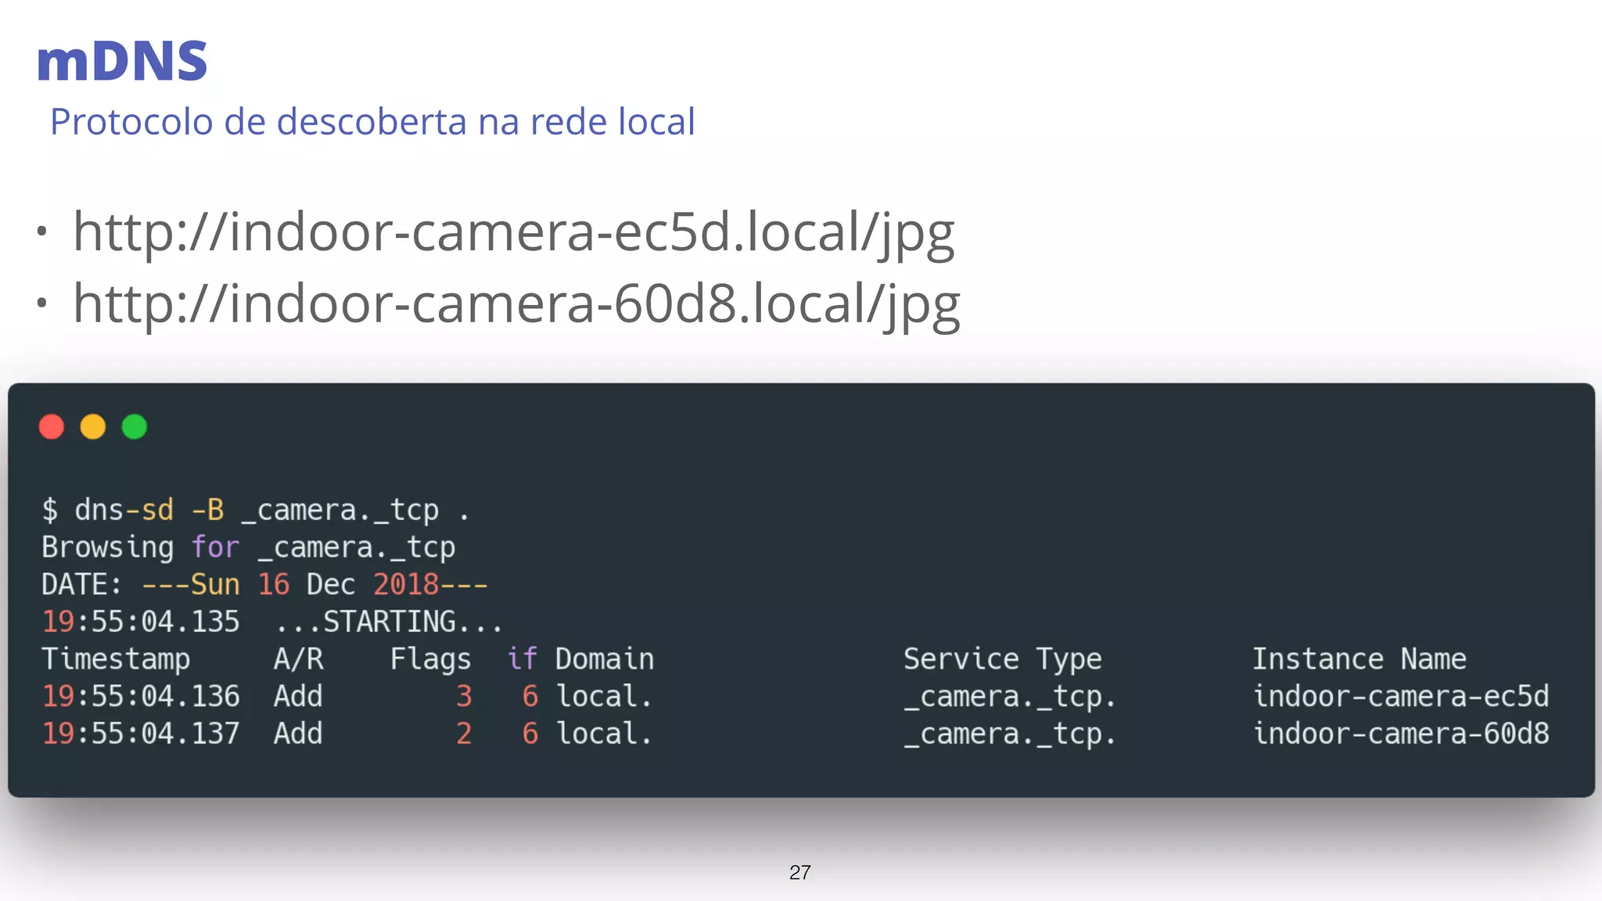Click the Flags column header
The image size is (1602, 901).
coord(430,659)
